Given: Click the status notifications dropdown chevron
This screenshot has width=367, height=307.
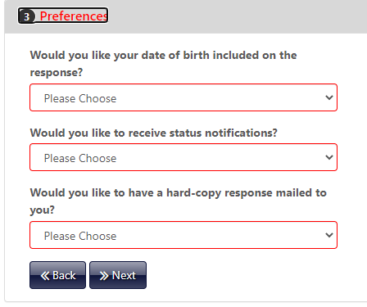Looking at the screenshot, I should tap(329, 157).
